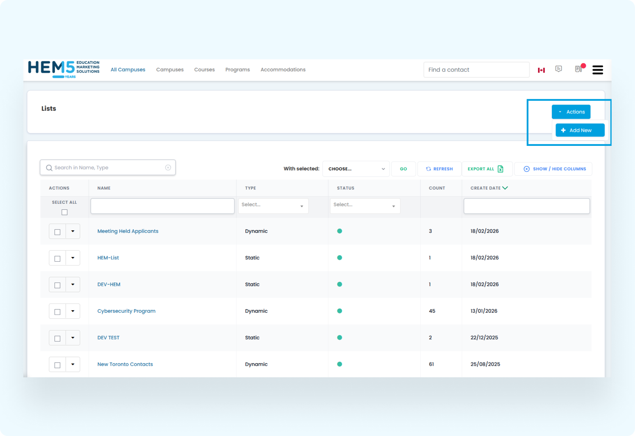
Task: Click the clear search icon in search box
Action: click(x=168, y=167)
